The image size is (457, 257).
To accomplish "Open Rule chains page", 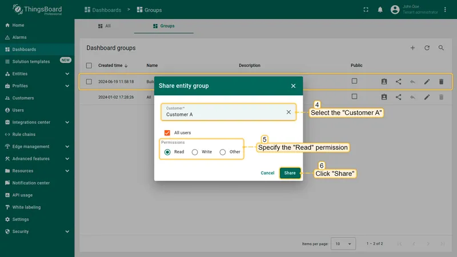I will 37,134.
